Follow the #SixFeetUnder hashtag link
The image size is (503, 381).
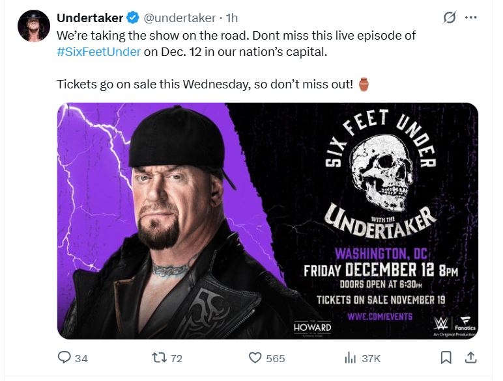[x=99, y=51]
